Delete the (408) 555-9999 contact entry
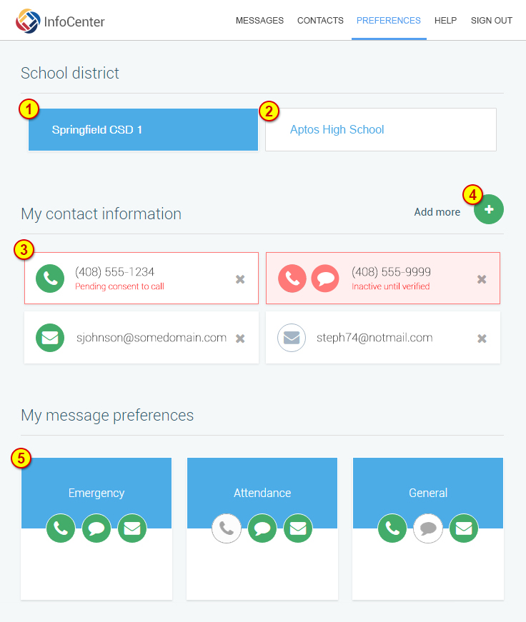Image resolution: width=526 pixels, height=622 pixels. point(482,279)
